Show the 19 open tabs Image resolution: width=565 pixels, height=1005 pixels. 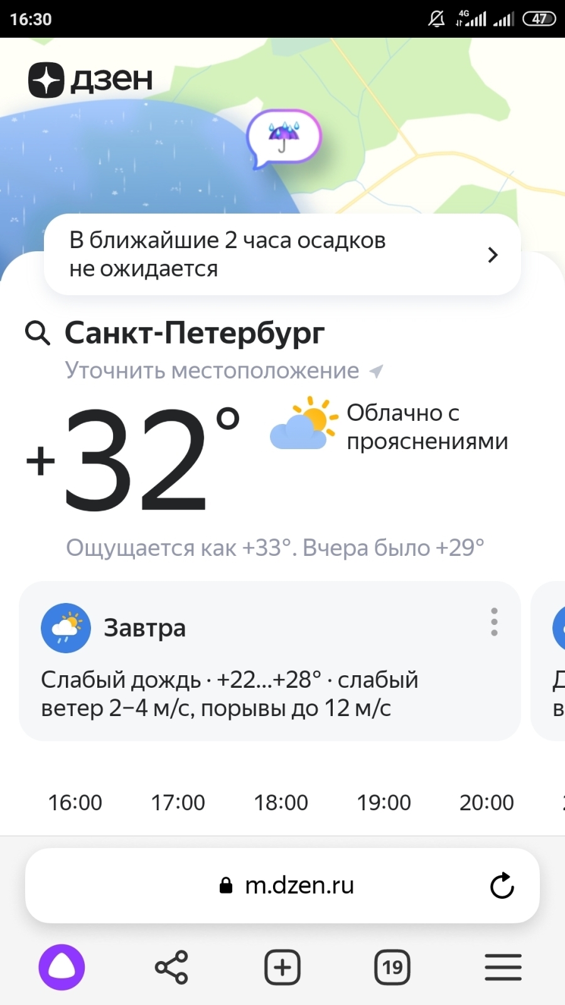392,967
